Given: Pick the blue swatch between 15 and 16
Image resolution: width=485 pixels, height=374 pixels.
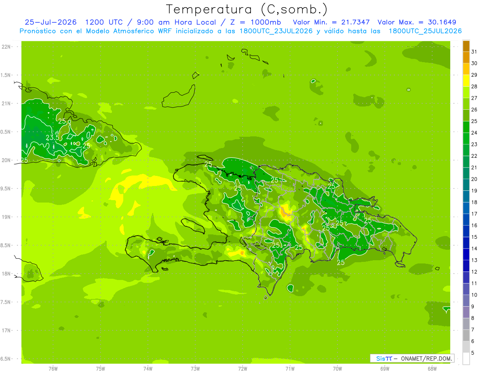Looking at the screenshot, I should pos(466,231).
